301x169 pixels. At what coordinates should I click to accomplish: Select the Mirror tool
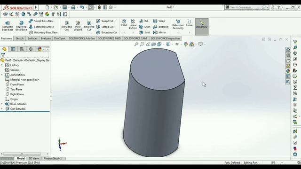click(159, 32)
